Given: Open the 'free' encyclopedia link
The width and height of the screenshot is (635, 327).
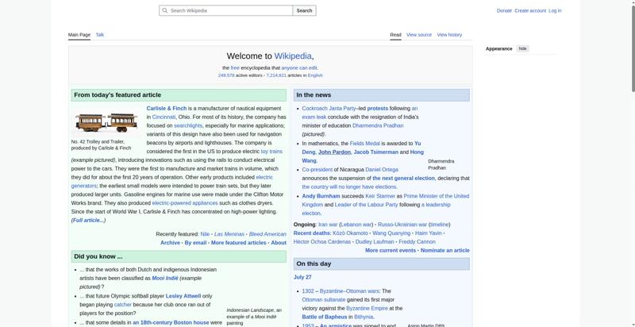Looking at the screenshot, I should point(235,68).
